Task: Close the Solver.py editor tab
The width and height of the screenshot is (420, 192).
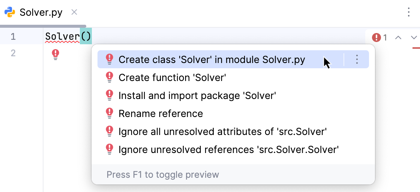Action: tap(74, 12)
